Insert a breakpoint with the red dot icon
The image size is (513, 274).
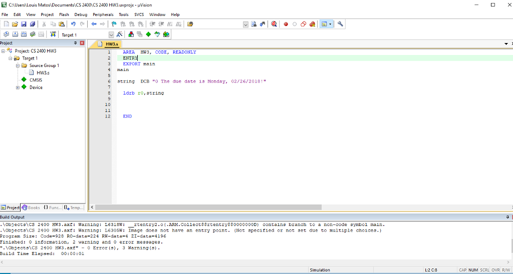click(286, 24)
